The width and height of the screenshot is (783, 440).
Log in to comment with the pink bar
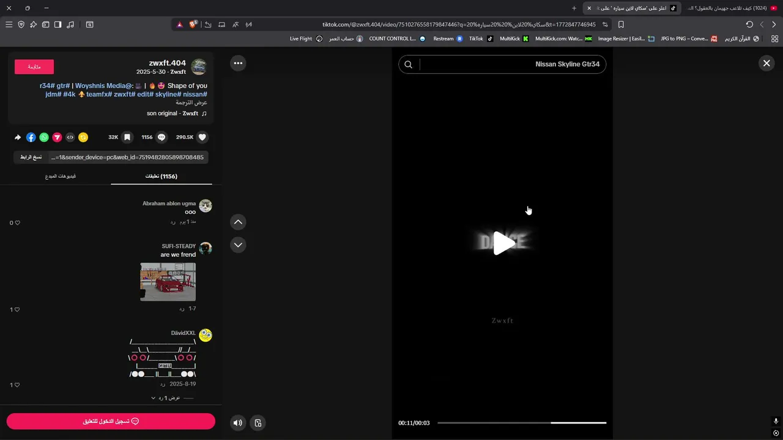(111, 422)
